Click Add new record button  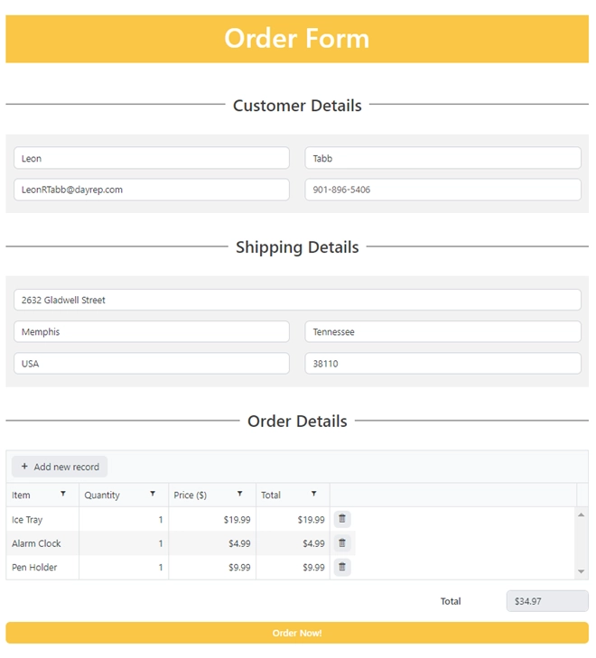point(60,467)
